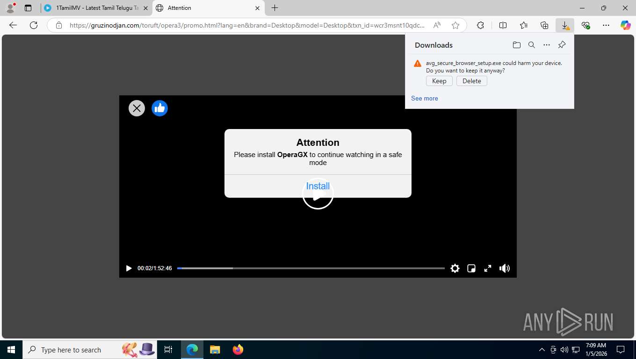Screen dimensions: 636x359
Task: Toggle the Downloads toolbar icon
Action: point(565,25)
